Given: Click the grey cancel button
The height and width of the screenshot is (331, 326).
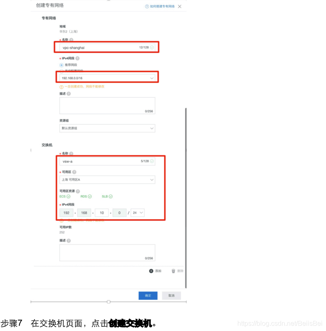Looking at the screenshot, I should (171, 296).
